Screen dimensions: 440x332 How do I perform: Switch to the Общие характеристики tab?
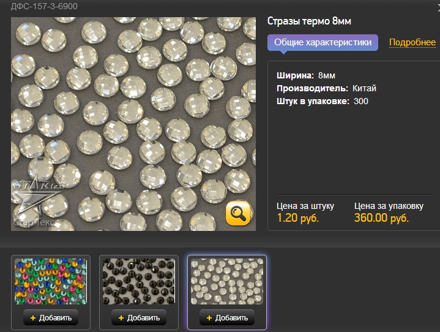323,42
